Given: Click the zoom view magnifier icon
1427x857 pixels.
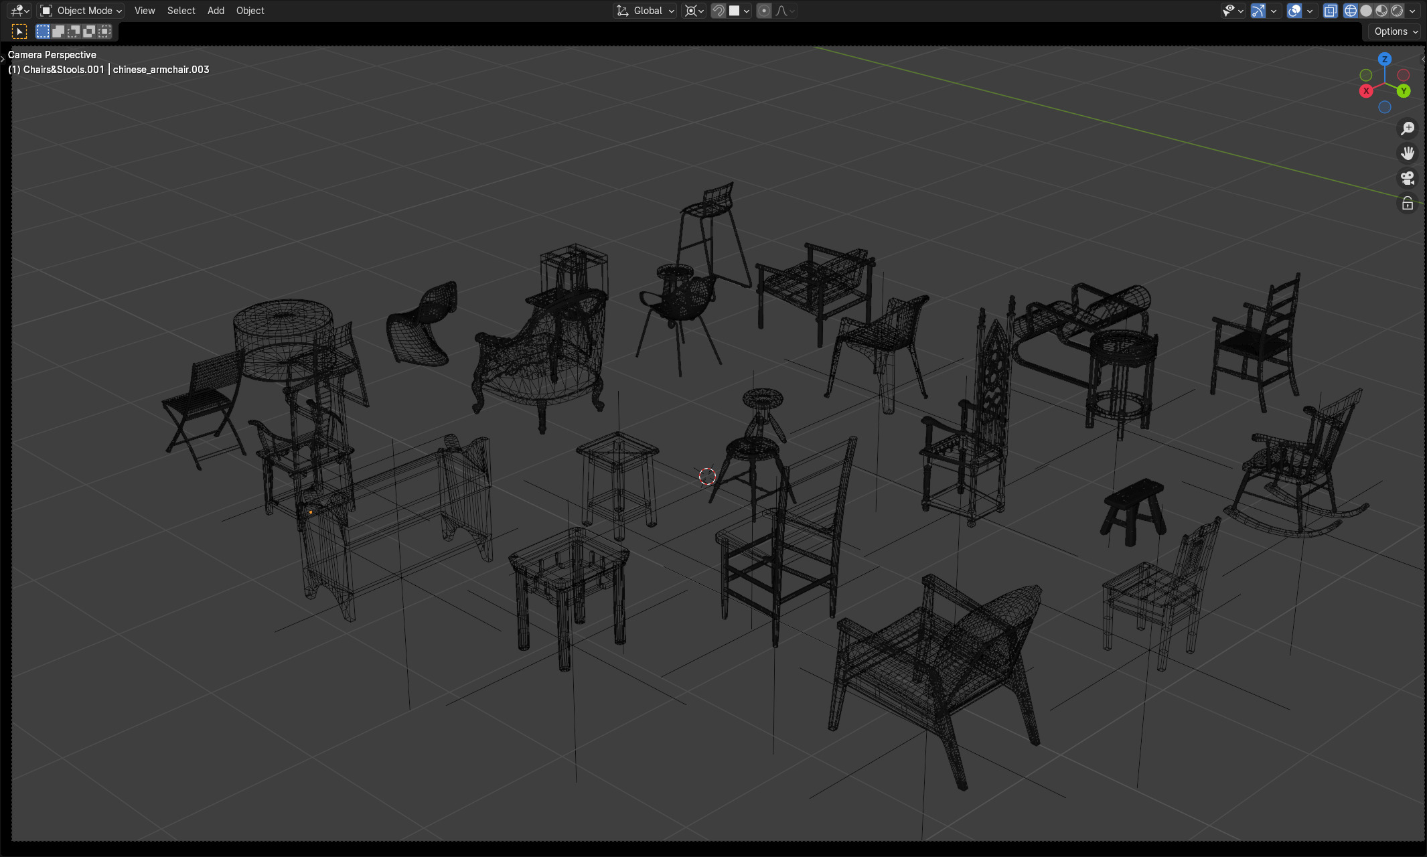Looking at the screenshot, I should tap(1408, 128).
